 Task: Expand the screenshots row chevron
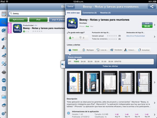click(155, 82)
